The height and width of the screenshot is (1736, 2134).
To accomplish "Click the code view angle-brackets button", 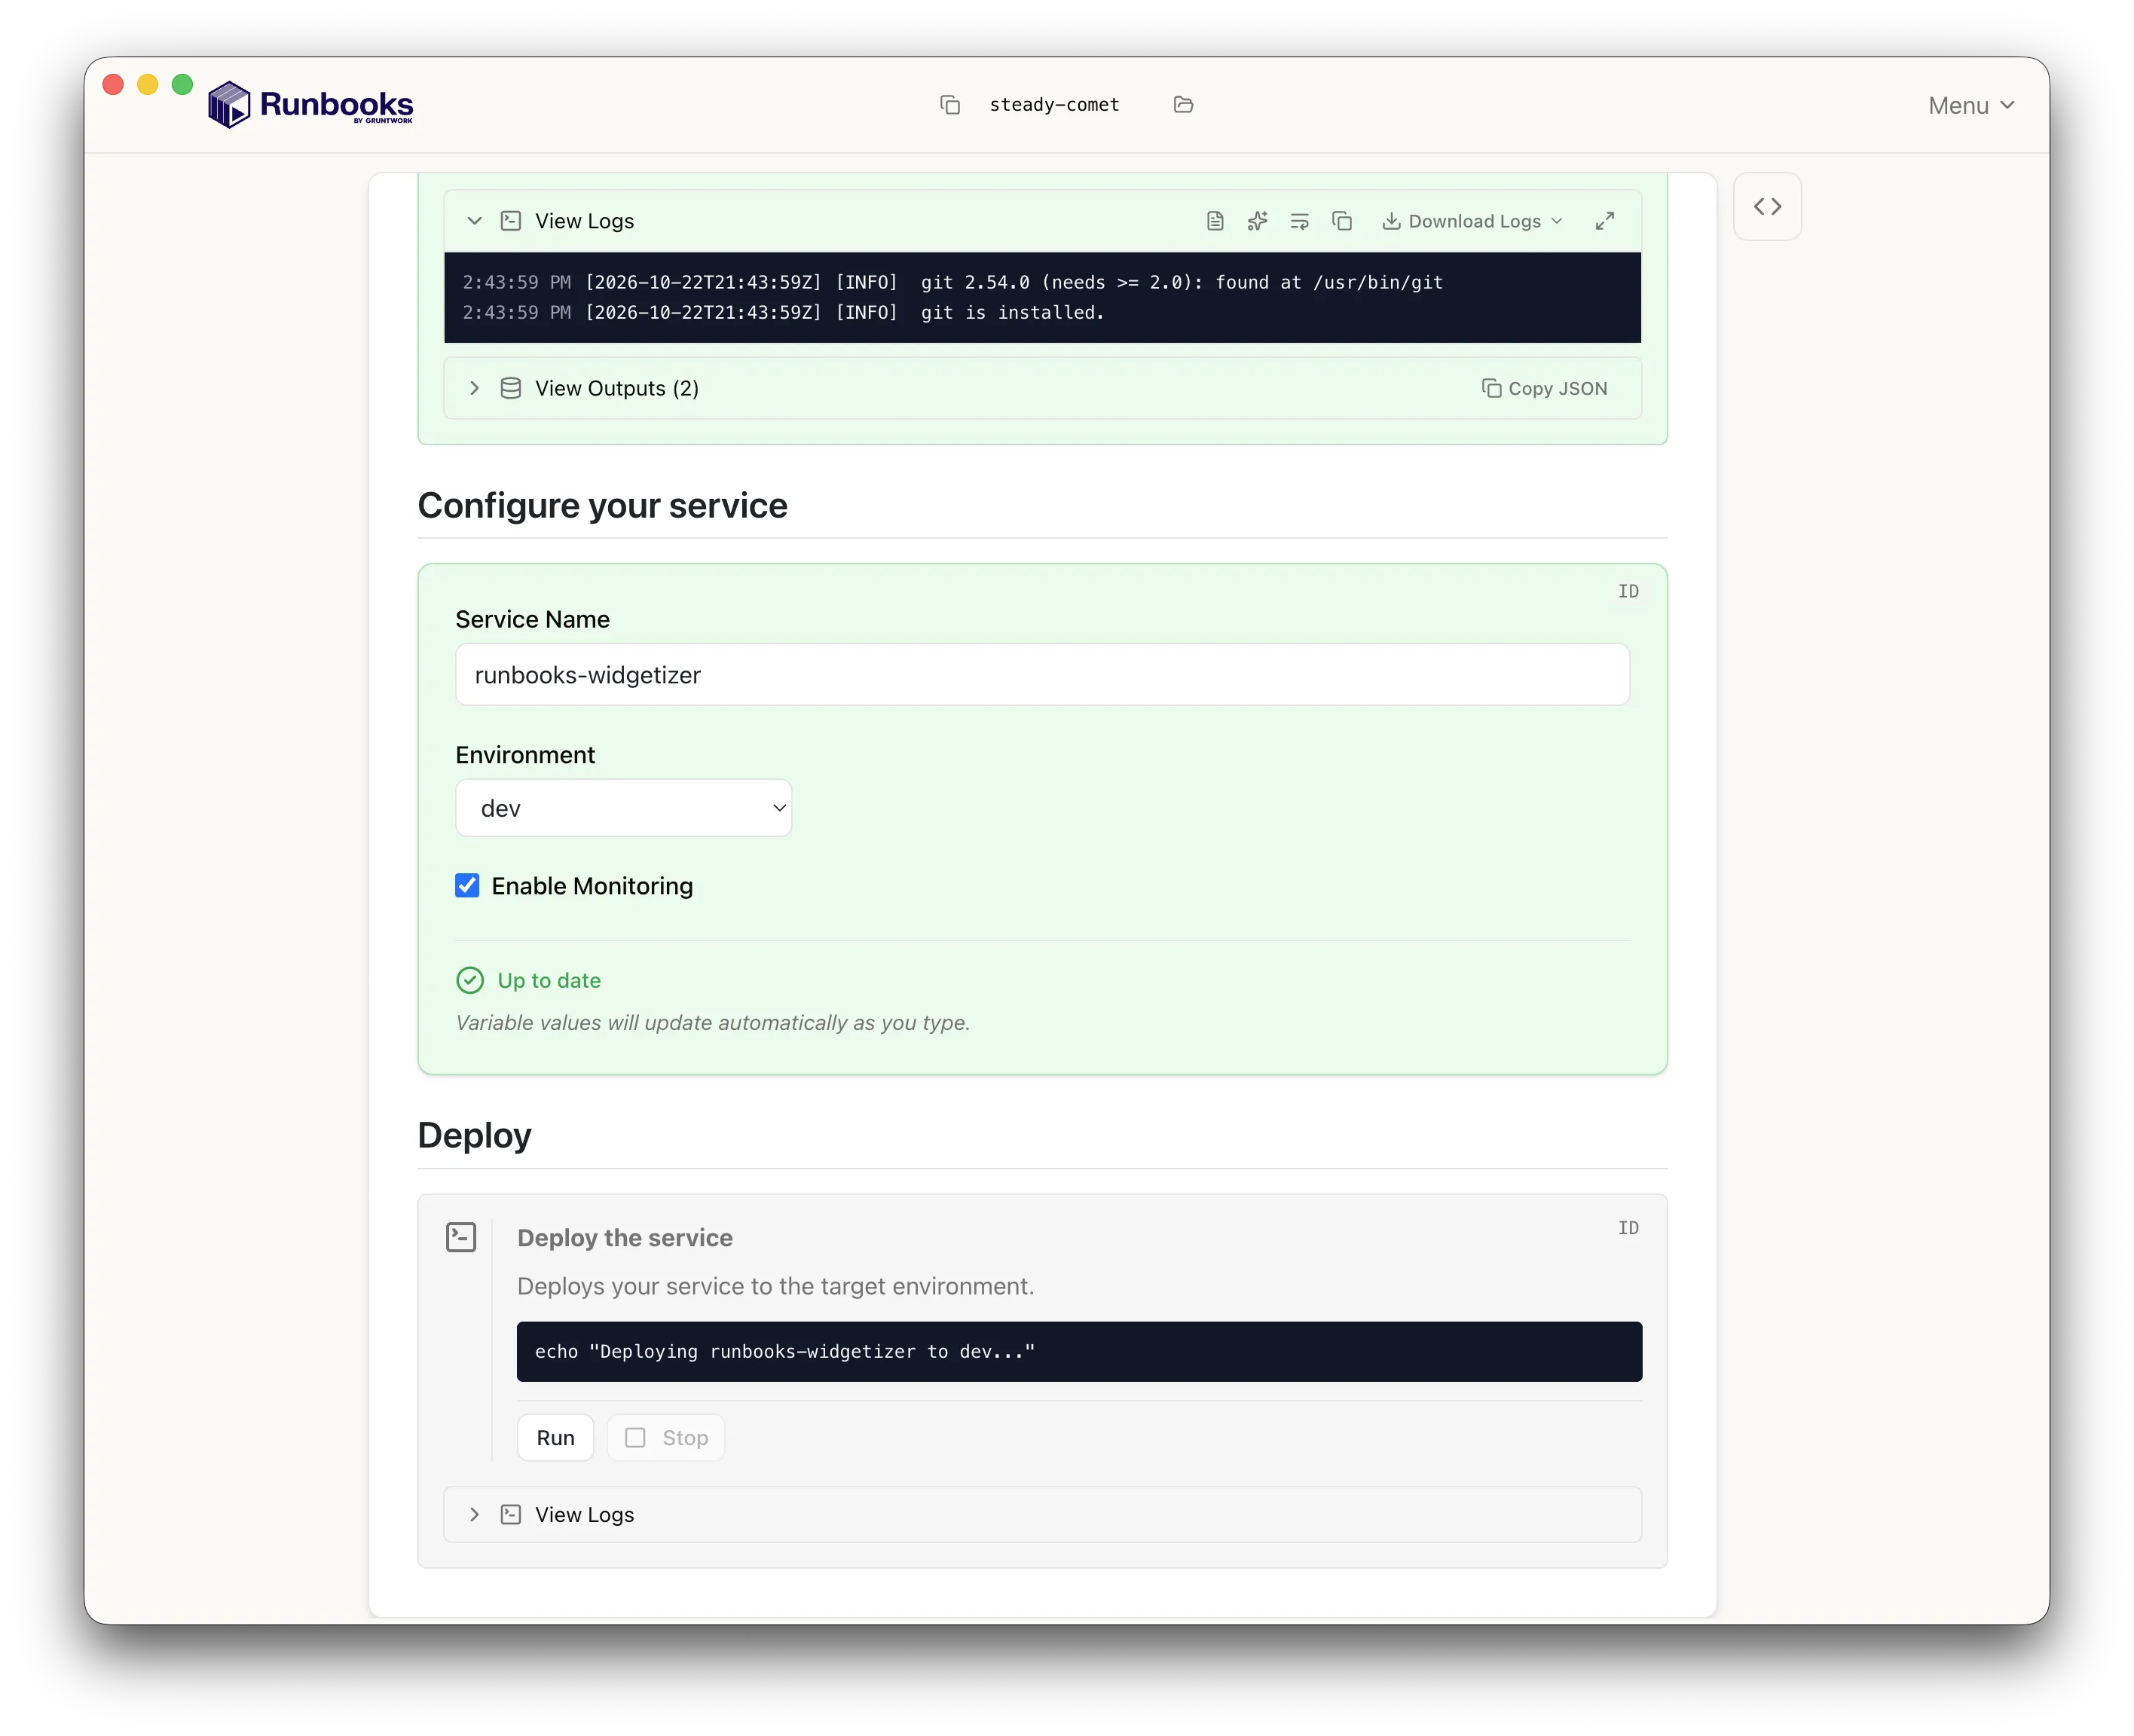I will click(1767, 207).
